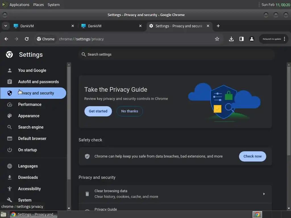
Task: Open Appearance settings
Action: tap(33, 116)
